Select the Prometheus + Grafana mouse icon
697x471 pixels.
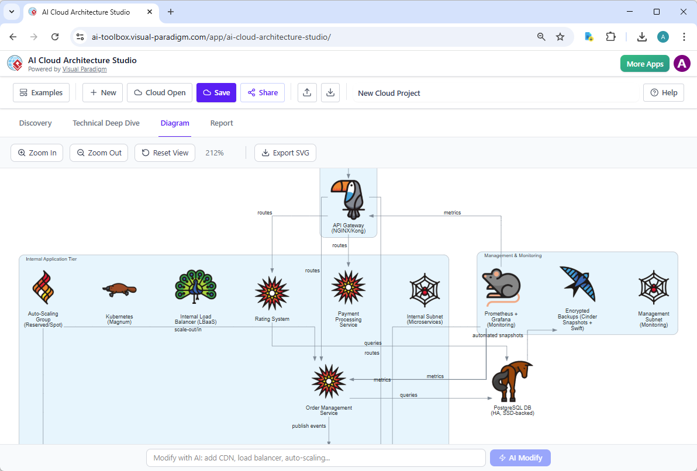pyautogui.click(x=501, y=286)
